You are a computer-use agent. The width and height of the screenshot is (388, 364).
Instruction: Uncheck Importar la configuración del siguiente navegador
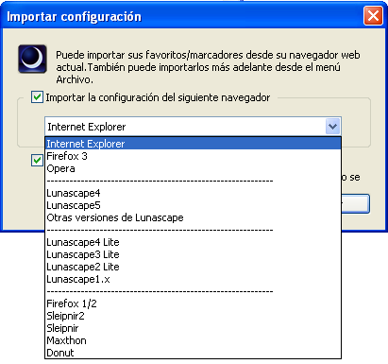pyautogui.click(x=37, y=97)
